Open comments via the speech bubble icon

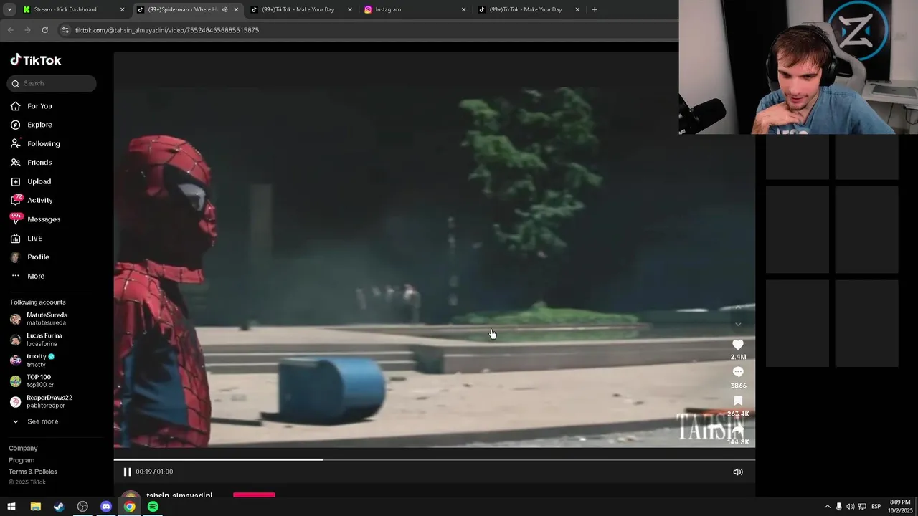pyautogui.click(x=738, y=372)
